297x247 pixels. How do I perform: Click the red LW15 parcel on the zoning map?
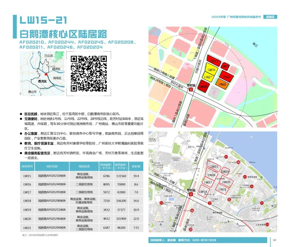(215, 62)
